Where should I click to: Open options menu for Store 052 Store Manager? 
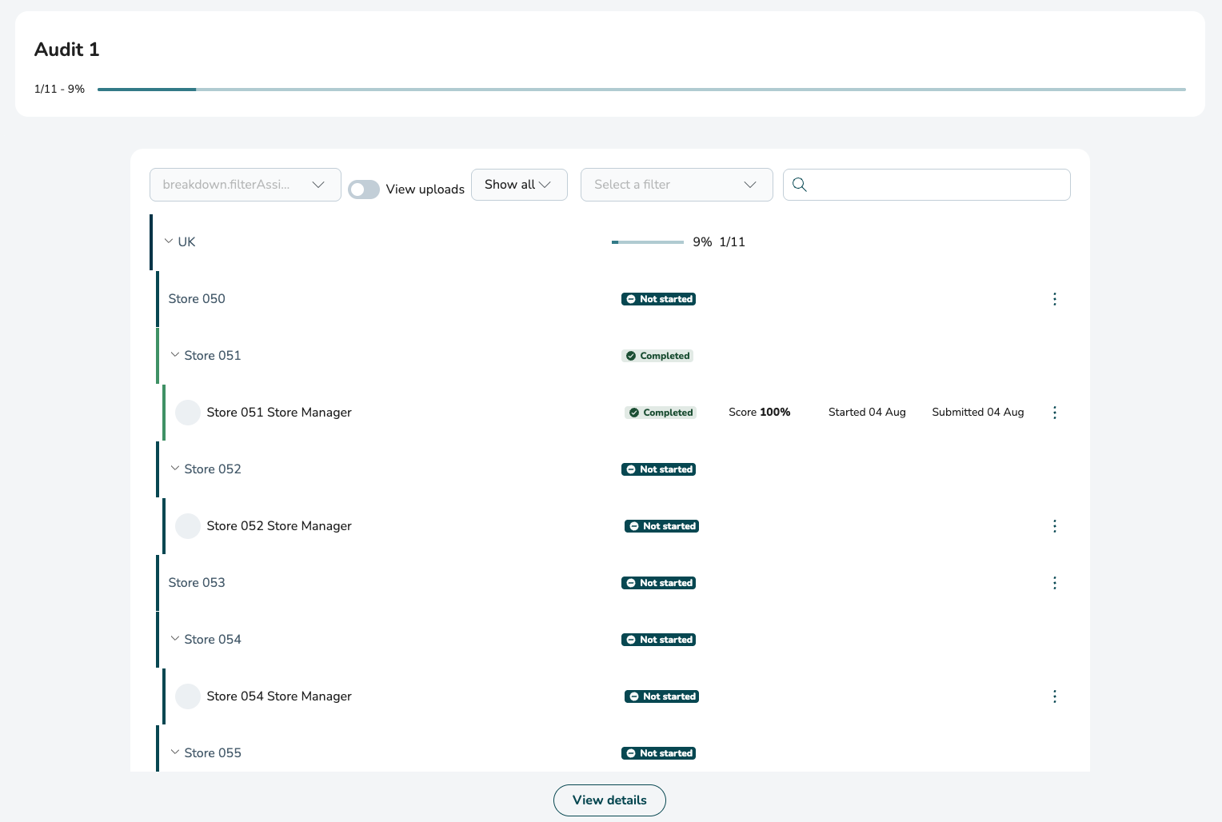[x=1054, y=526]
